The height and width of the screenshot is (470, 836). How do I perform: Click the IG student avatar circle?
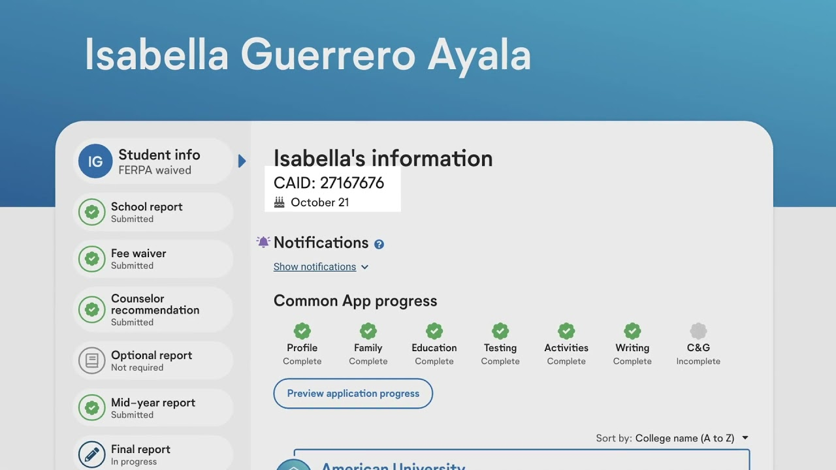pyautogui.click(x=95, y=161)
